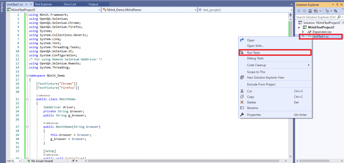Open search options dropdown in Solution Explorer
Viewport: 344px width, 163px height.
coord(342,17)
